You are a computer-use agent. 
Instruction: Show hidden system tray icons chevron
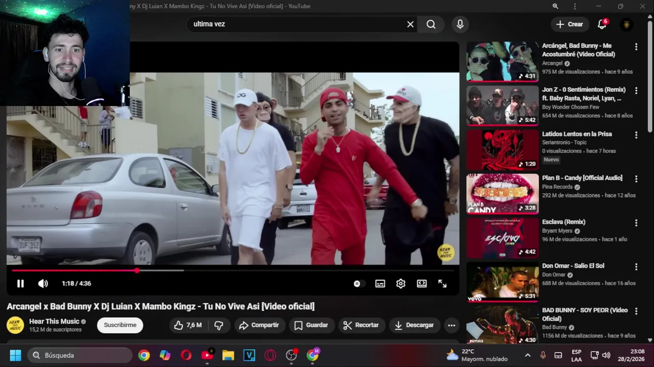click(x=528, y=355)
